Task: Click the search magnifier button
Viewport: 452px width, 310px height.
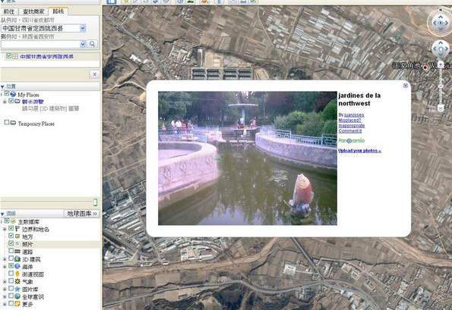Action: pyautogui.click(x=92, y=44)
